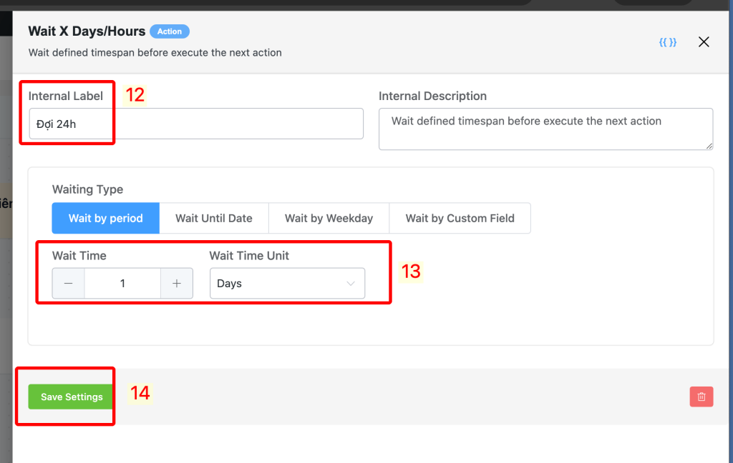733x463 pixels.
Task: Switch to Wait Until Date tab
Action: coord(214,218)
